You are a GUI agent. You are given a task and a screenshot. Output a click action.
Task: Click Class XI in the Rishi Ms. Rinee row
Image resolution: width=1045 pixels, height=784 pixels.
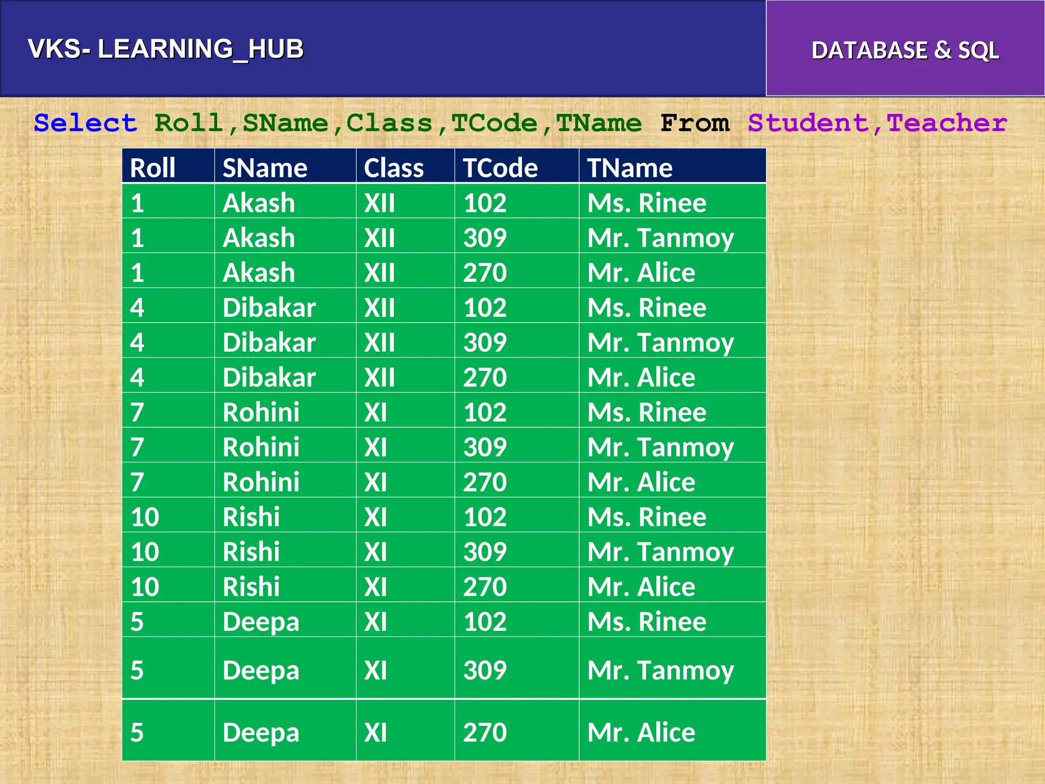pos(375,517)
